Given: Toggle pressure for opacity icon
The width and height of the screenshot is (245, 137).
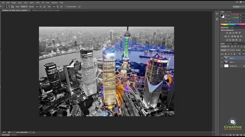Looking at the screenshot, I should (44, 7).
